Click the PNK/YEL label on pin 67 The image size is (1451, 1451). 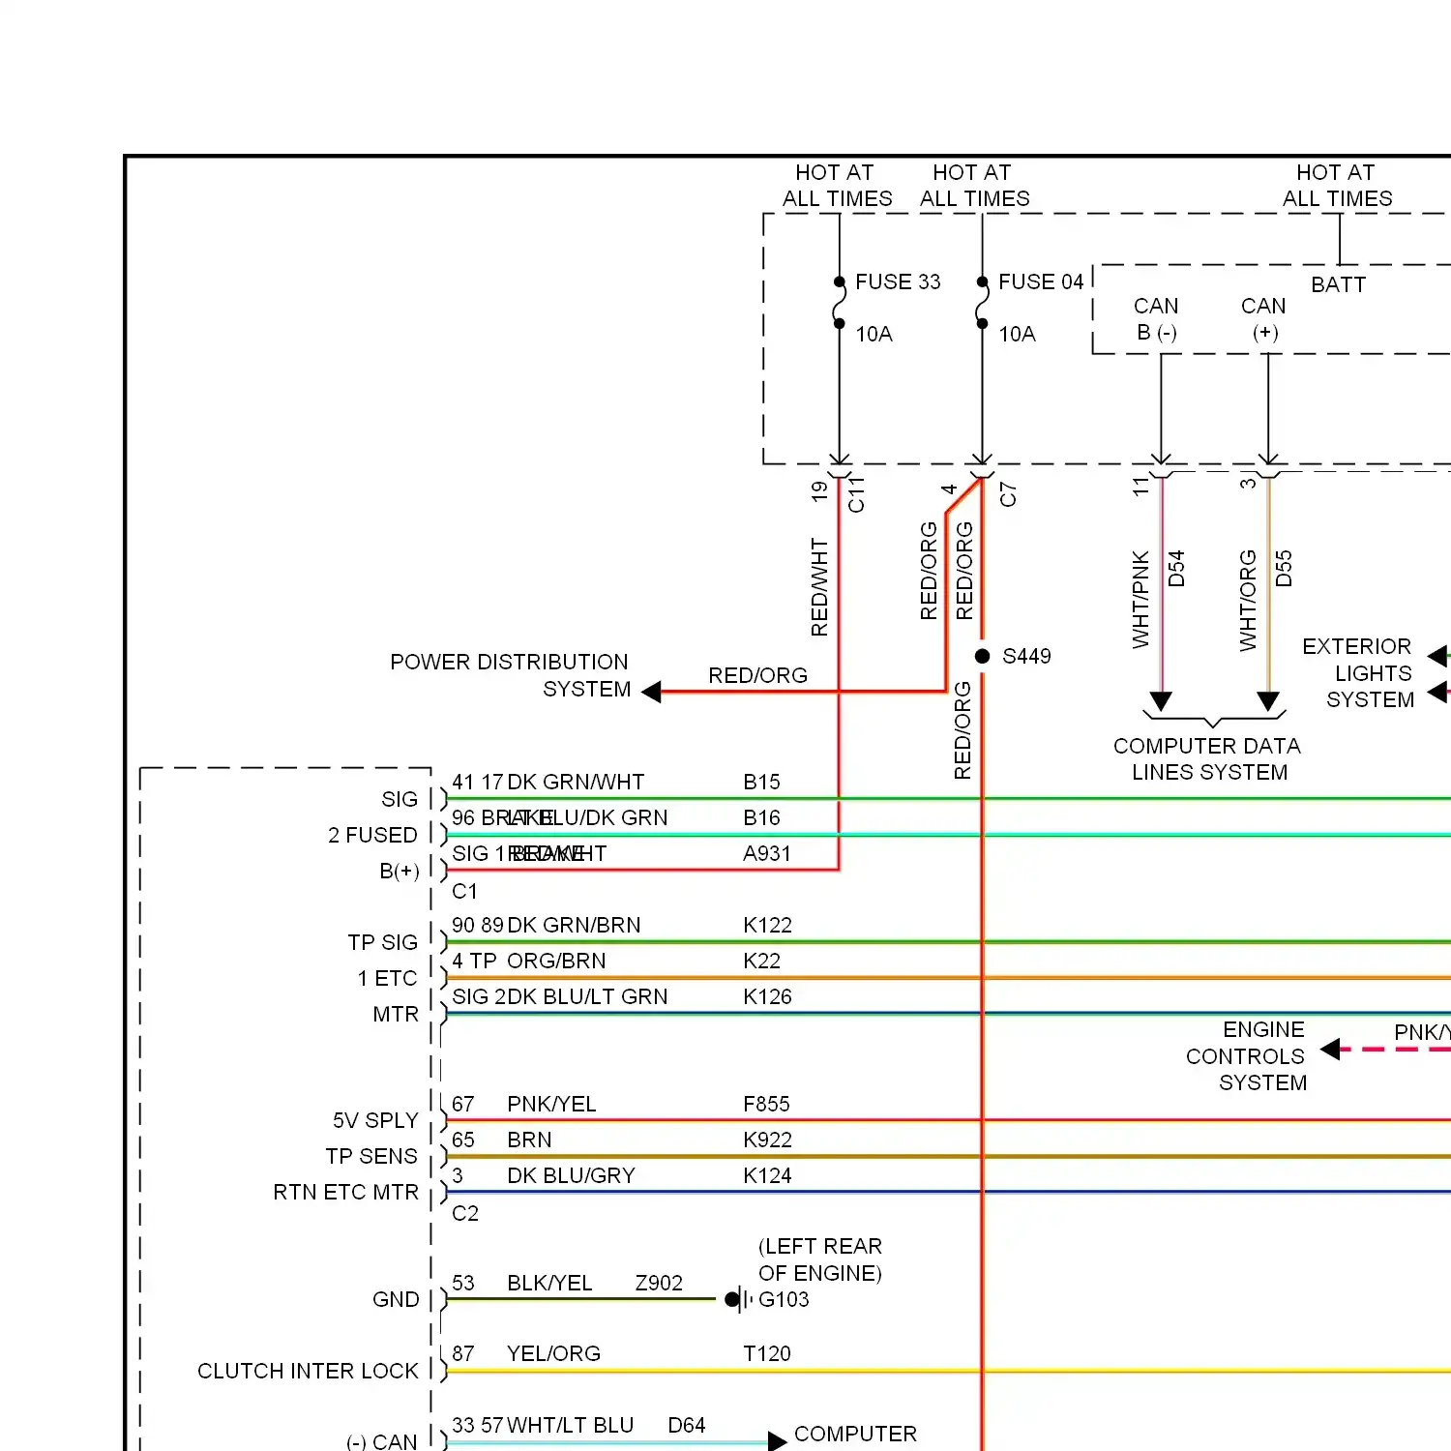point(551,1104)
